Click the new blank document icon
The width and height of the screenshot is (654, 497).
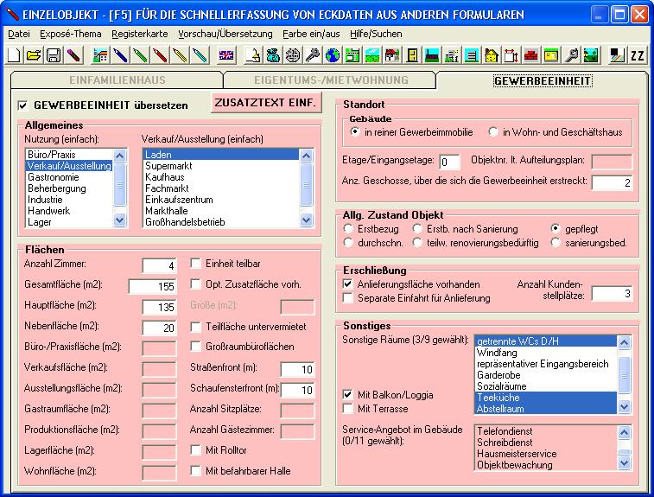tap(15, 55)
